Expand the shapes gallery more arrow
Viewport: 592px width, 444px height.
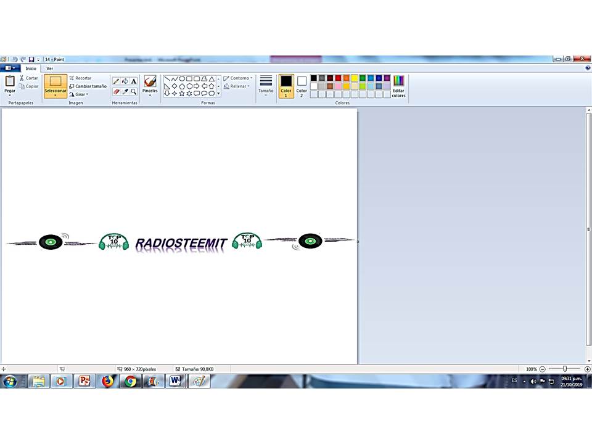[218, 93]
